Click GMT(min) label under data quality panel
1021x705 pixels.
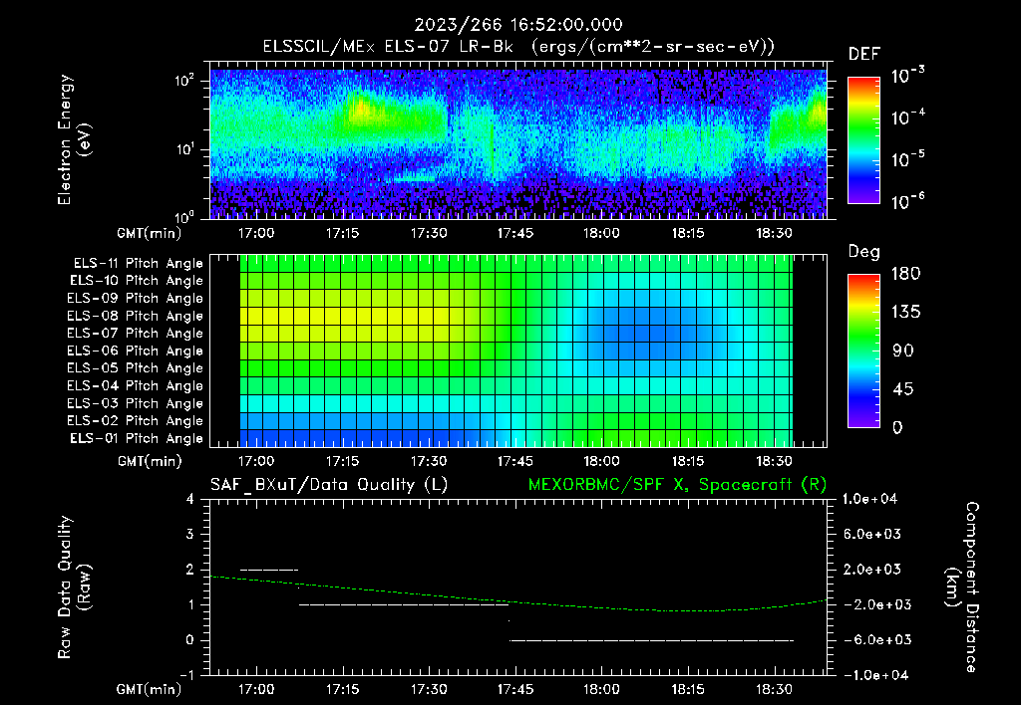150,689
